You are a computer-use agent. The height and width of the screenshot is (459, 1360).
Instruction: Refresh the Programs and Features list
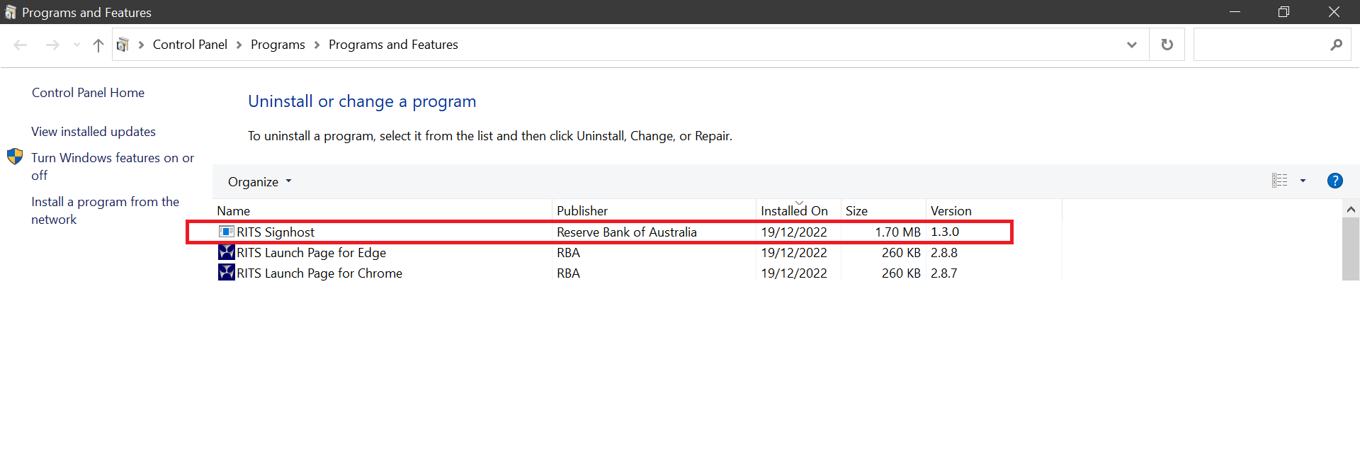pos(1167,45)
